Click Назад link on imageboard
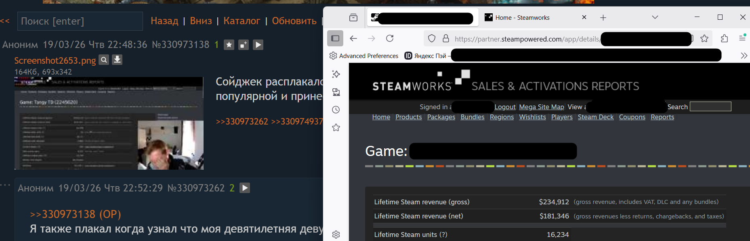The image size is (750, 241). tap(164, 21)
